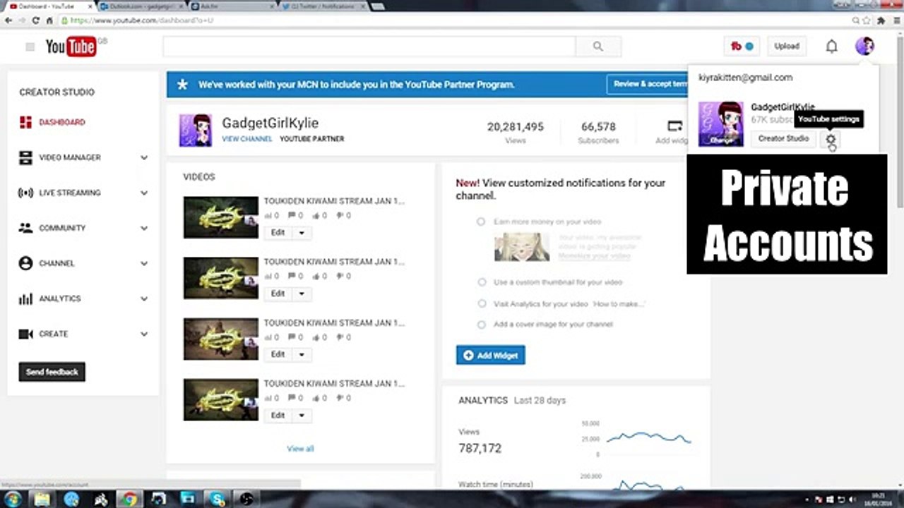Open the notifications bell

(x=832, y=47)
